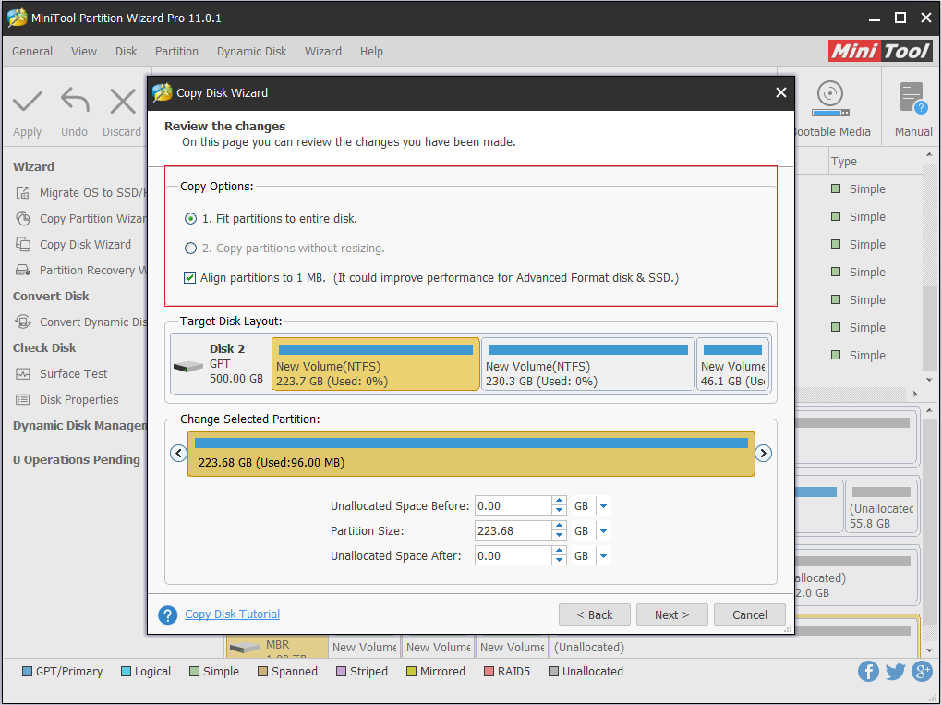Click the Undo arrow icon
The width and height of the screenshot is (942, 705).
75,101
